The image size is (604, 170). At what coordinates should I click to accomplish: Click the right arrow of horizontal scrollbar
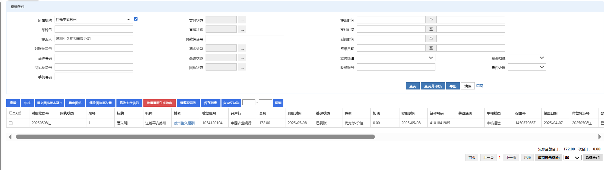(600, 137)
